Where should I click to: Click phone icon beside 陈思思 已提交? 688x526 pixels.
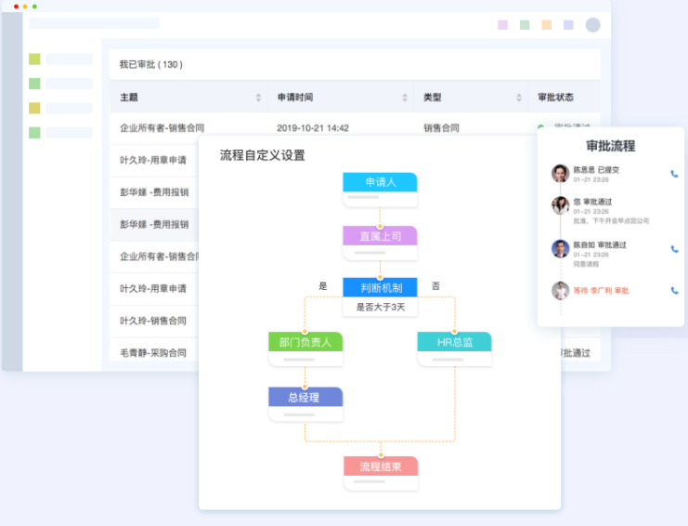point(674,174)
